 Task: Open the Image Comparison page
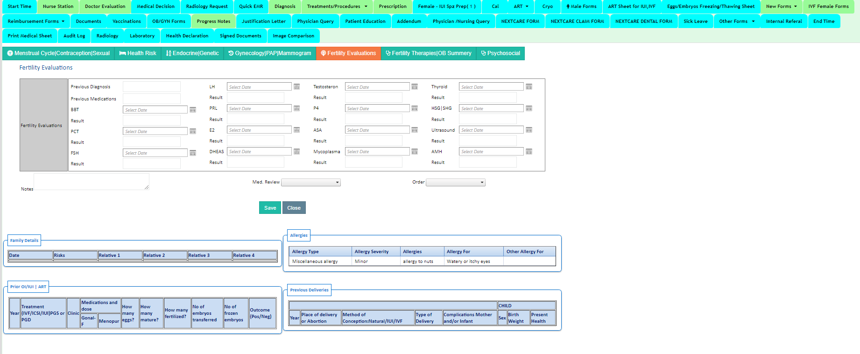[294, 35]
